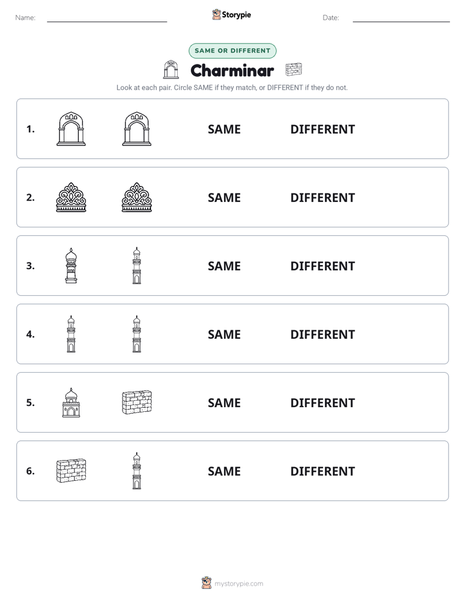The height and width of the screenshot is (602, 465).
Task: Select DIFFERENT for pair 6
Action: tap(322, 471)
